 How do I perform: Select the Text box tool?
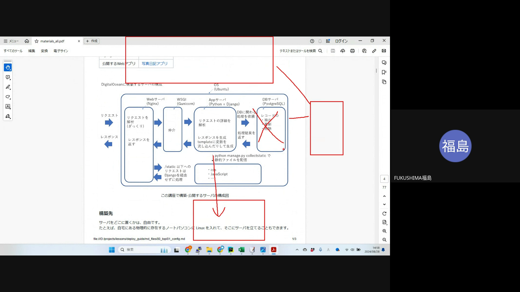click(x=8, y=107)
